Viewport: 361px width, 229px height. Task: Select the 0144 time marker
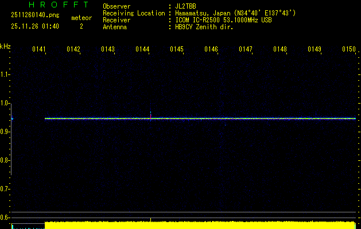coord(142,49)
